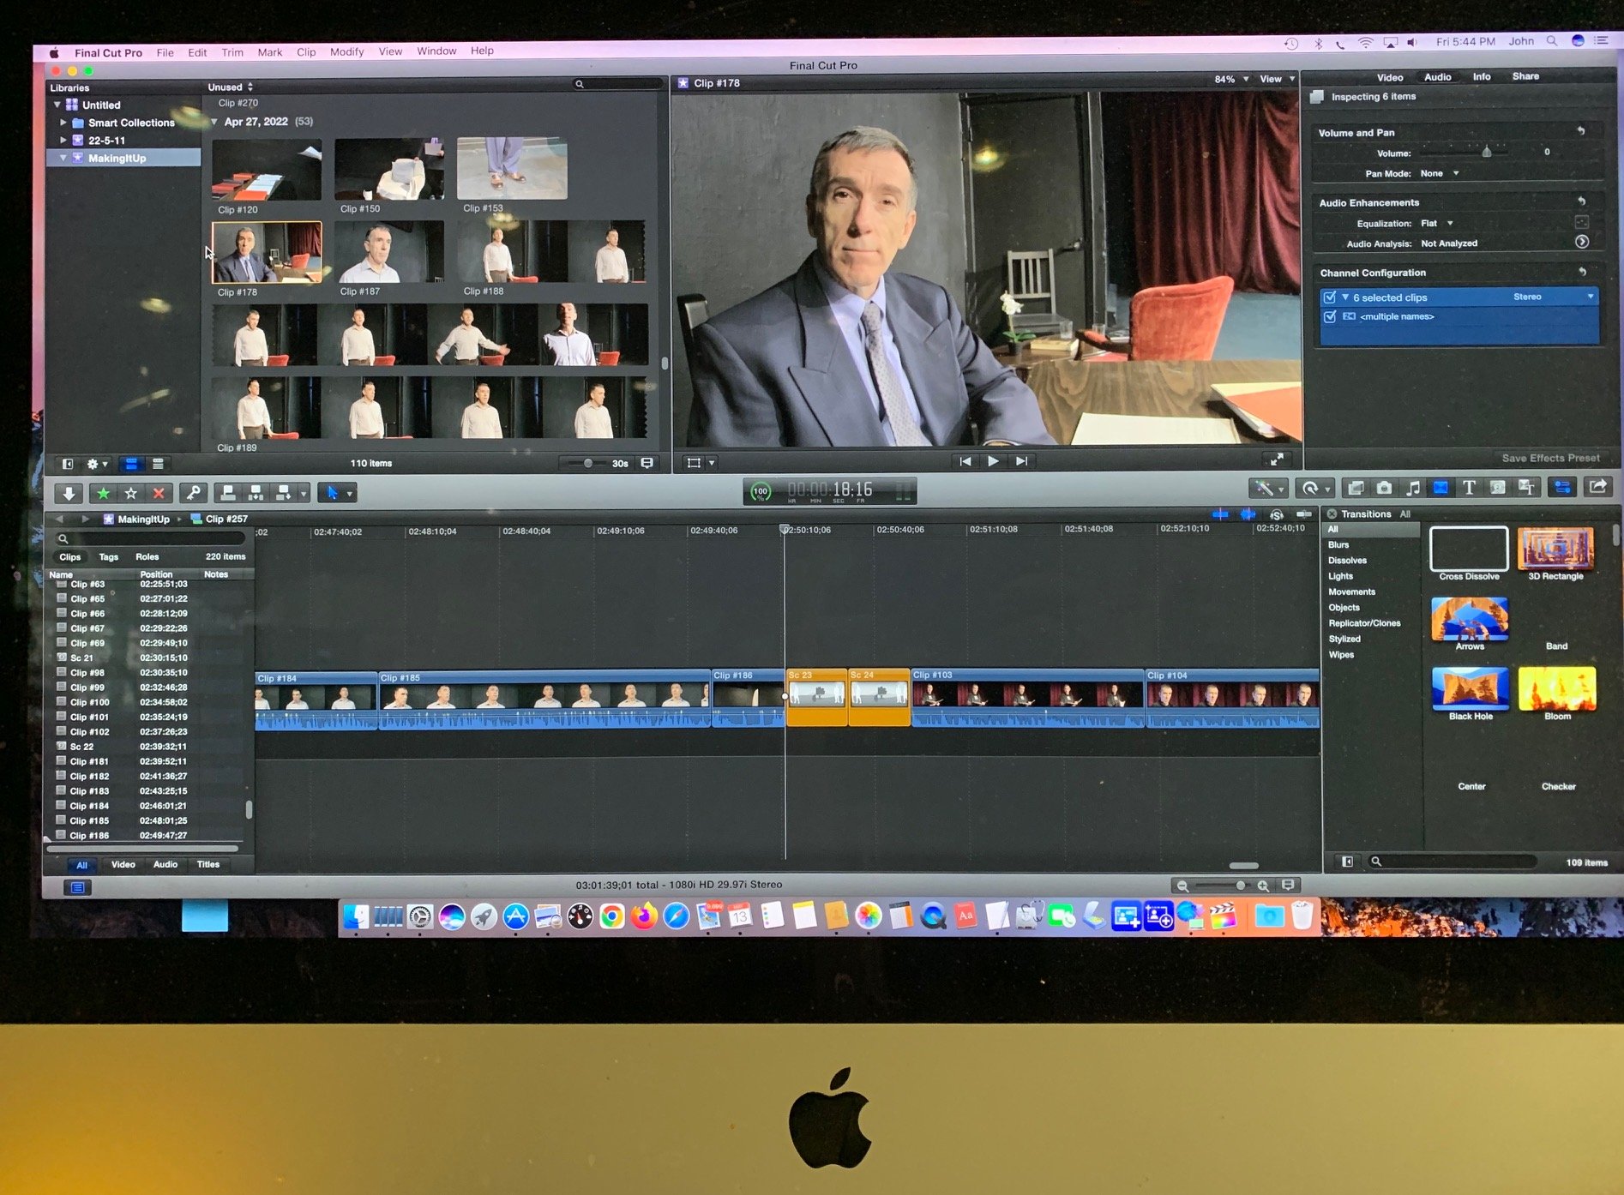Viewport: 1624px width, 1195px height.
Task: Toggle video skimming in timeline
Action: [x=1220, y=514]
